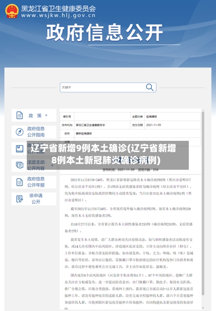Image resolution: width=216 pixels, height=311 pixels.
Task: Expand the 政策 plus sign
Action: coord(46,115)
